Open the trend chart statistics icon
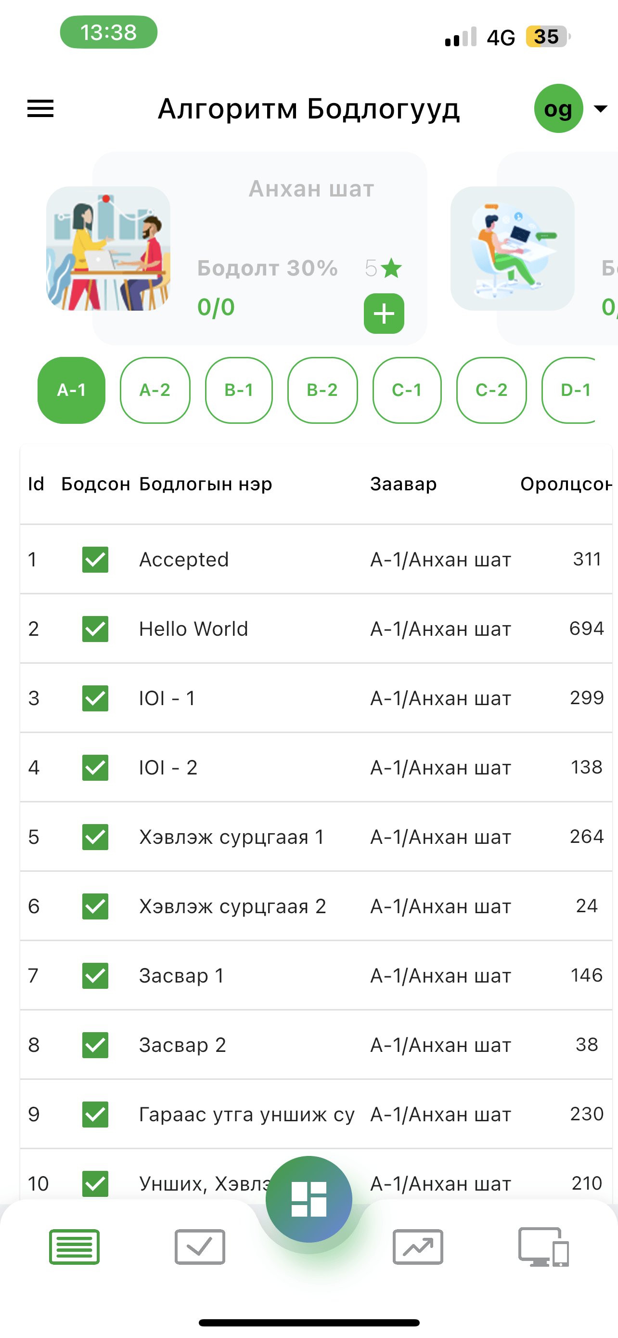Viewport: 618px width, 1338px height. click(418, 1246)
